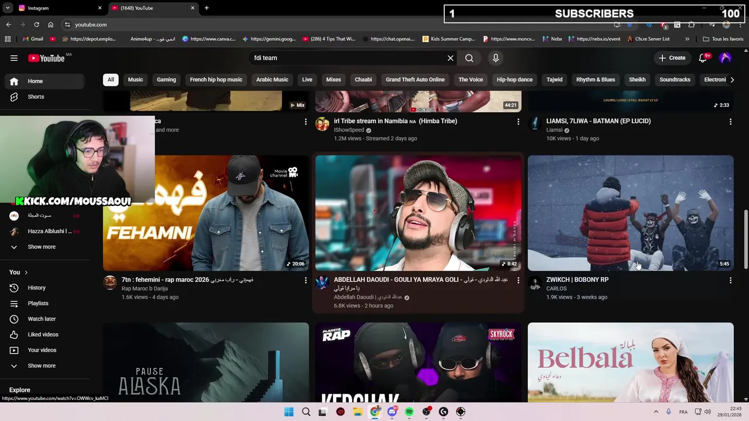This screenshot has height=421, width=749.
Task: Open the Abdellah Daoudi video thumbnail
Action: point(418,213)
